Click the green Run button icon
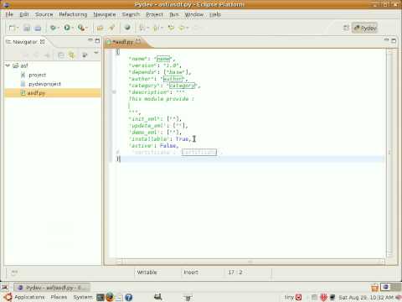This screenshot has height=302, width=402. pos(67,28)
